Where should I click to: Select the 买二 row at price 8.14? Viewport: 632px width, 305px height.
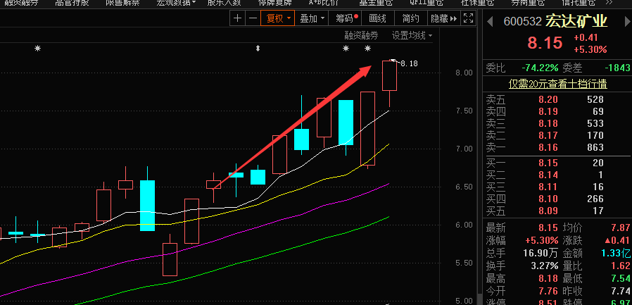(558, 175)
